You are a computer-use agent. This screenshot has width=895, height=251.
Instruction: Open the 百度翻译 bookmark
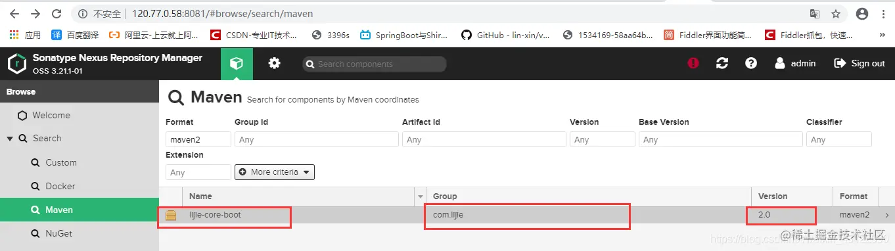(75, 35)
